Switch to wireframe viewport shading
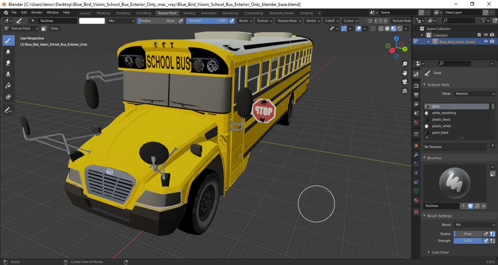 [381, 28]
